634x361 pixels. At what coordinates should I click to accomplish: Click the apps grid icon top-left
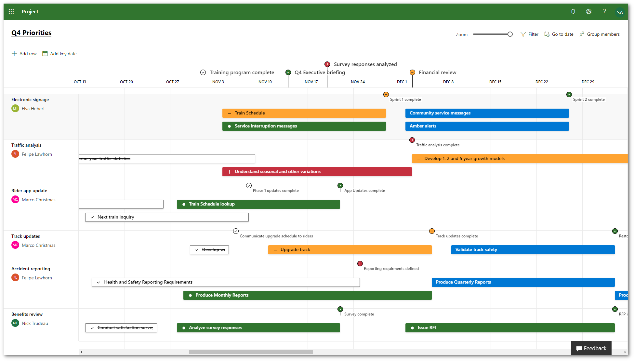tap(11, 11)
